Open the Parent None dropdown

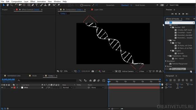tap(97, 88)
